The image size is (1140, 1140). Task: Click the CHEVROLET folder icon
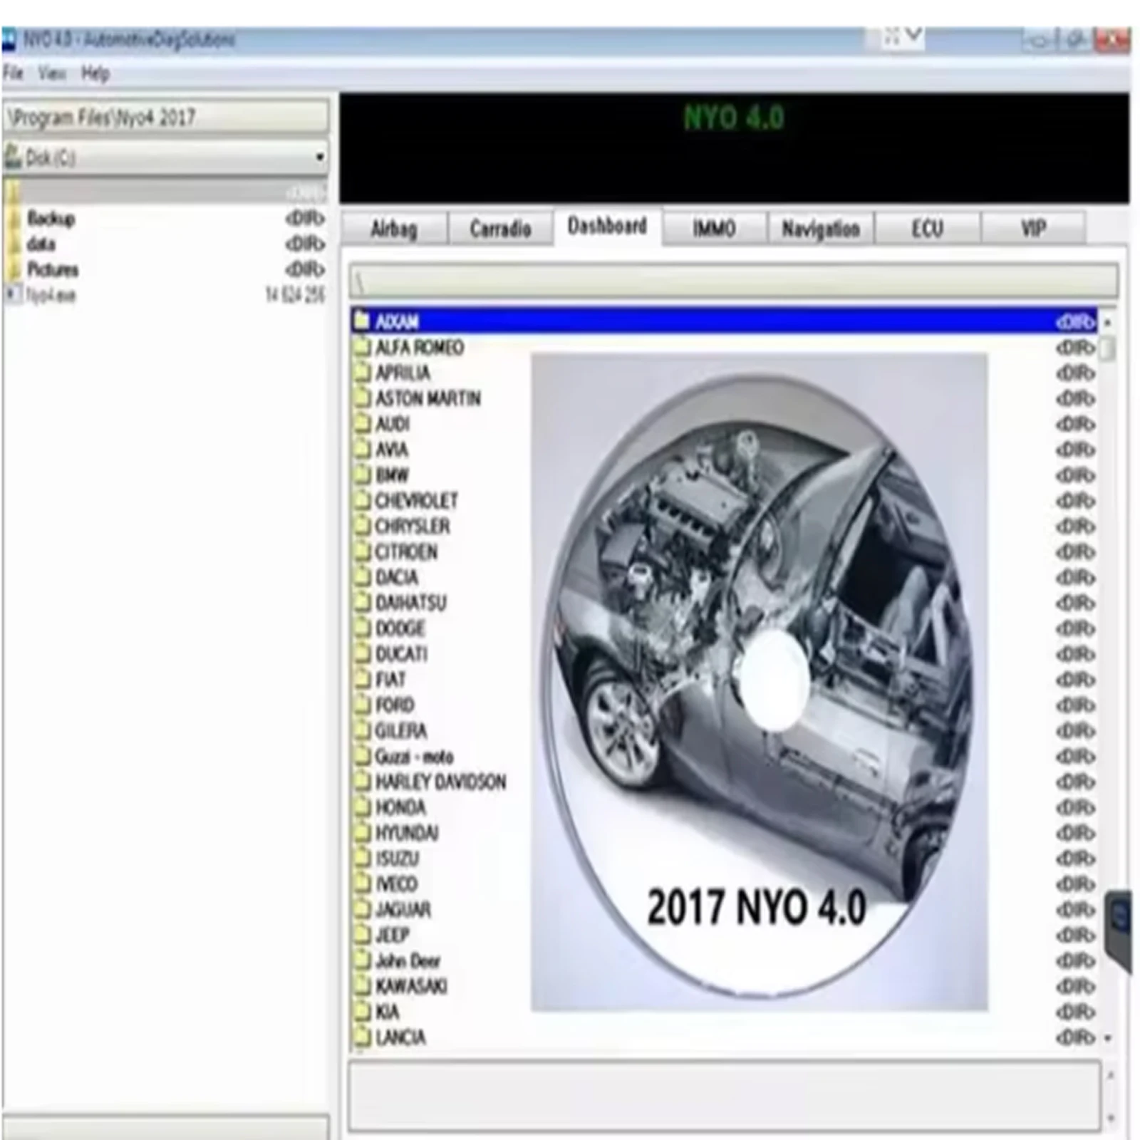coord(363,500)
